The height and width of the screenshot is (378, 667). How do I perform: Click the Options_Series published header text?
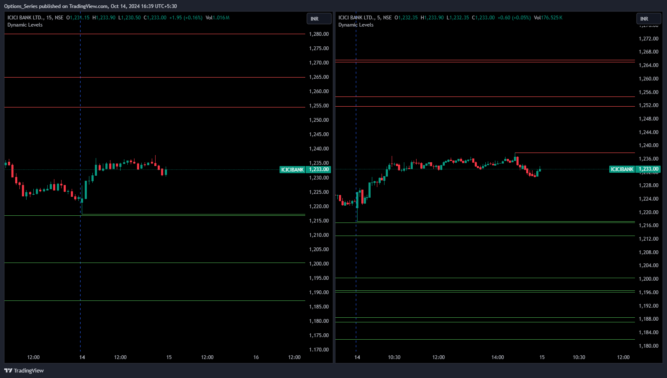91,6
